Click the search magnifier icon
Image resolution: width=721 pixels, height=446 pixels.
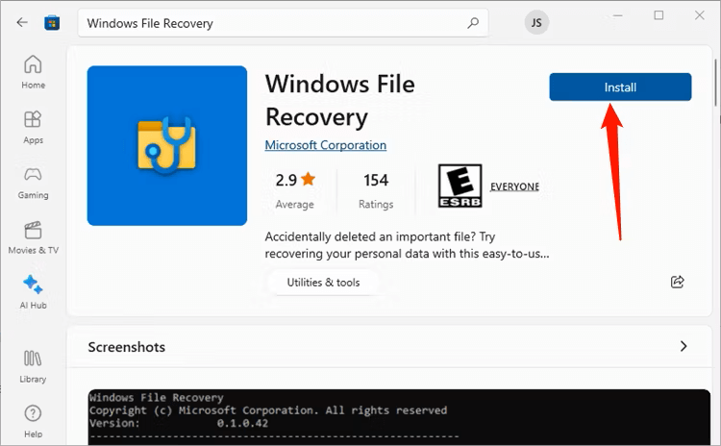472,22
